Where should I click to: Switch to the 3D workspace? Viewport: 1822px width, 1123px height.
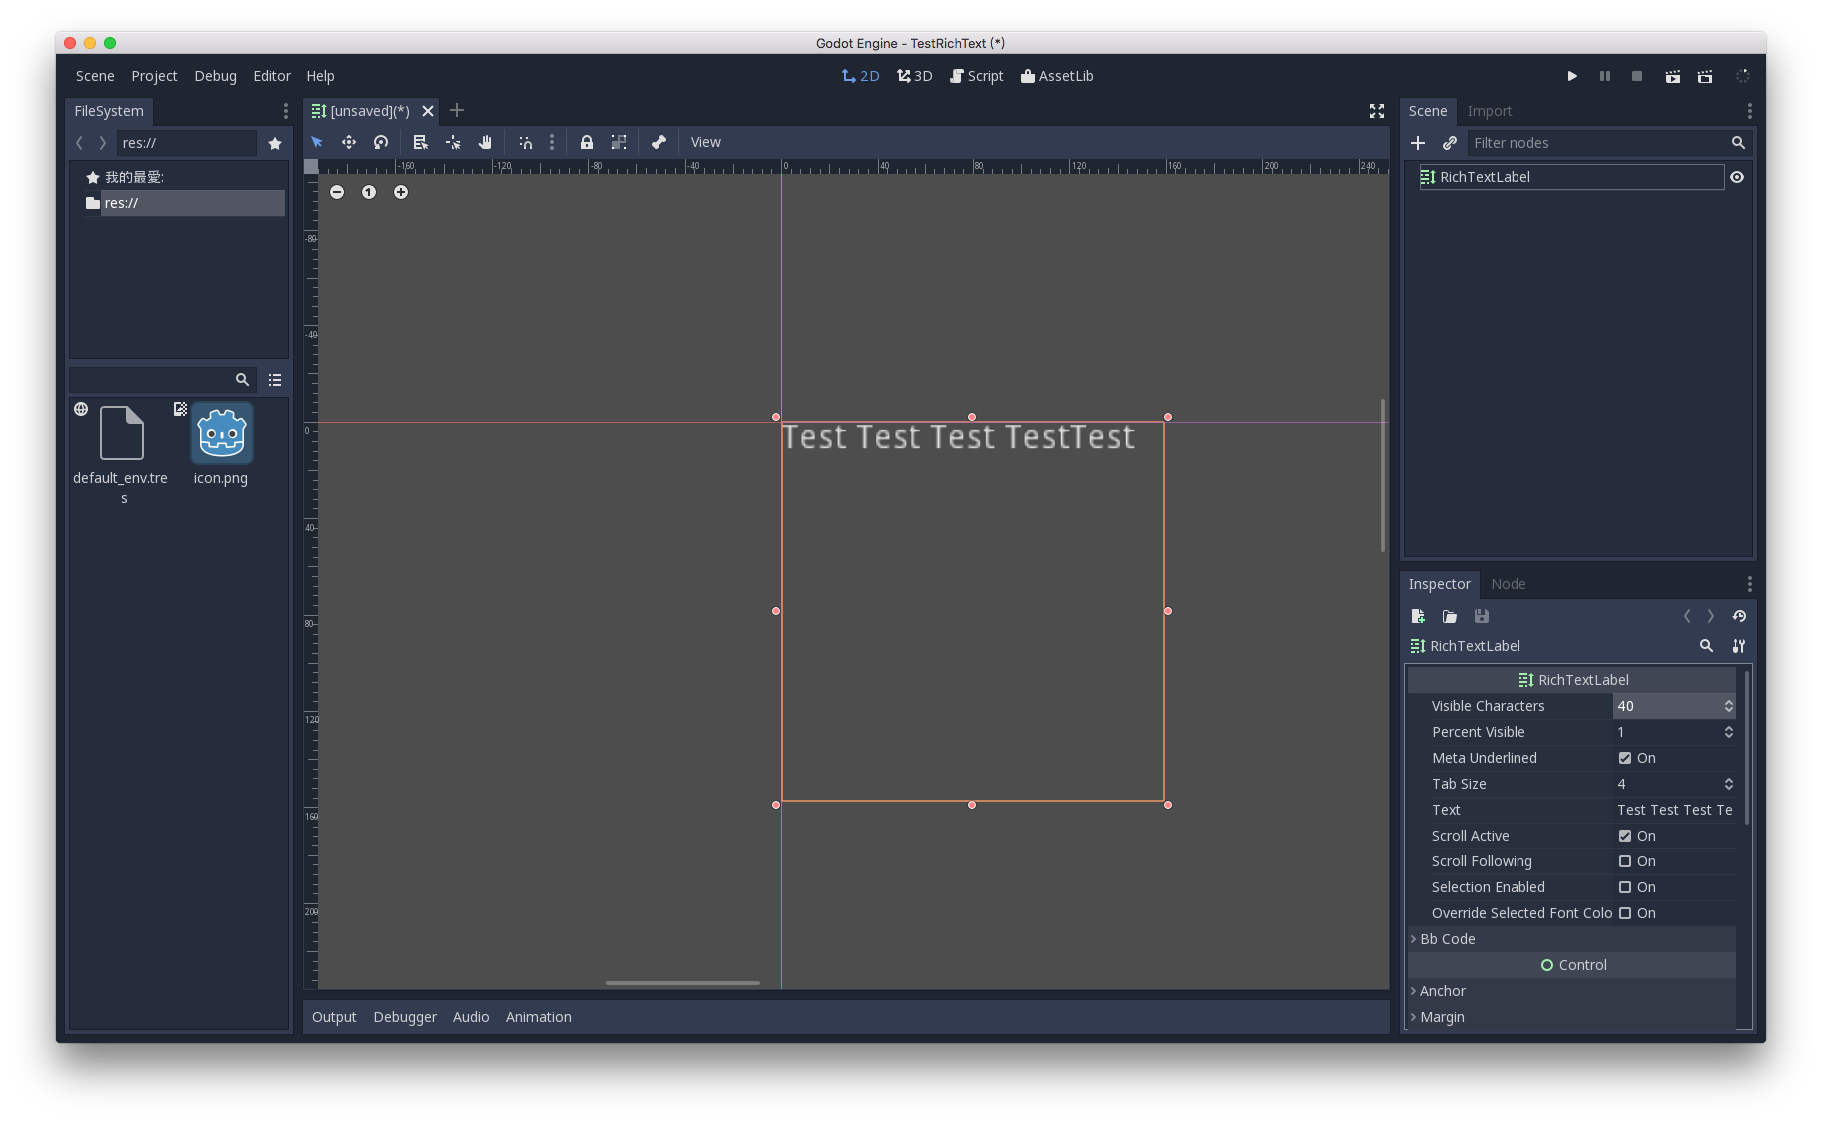tap(913, 76)
